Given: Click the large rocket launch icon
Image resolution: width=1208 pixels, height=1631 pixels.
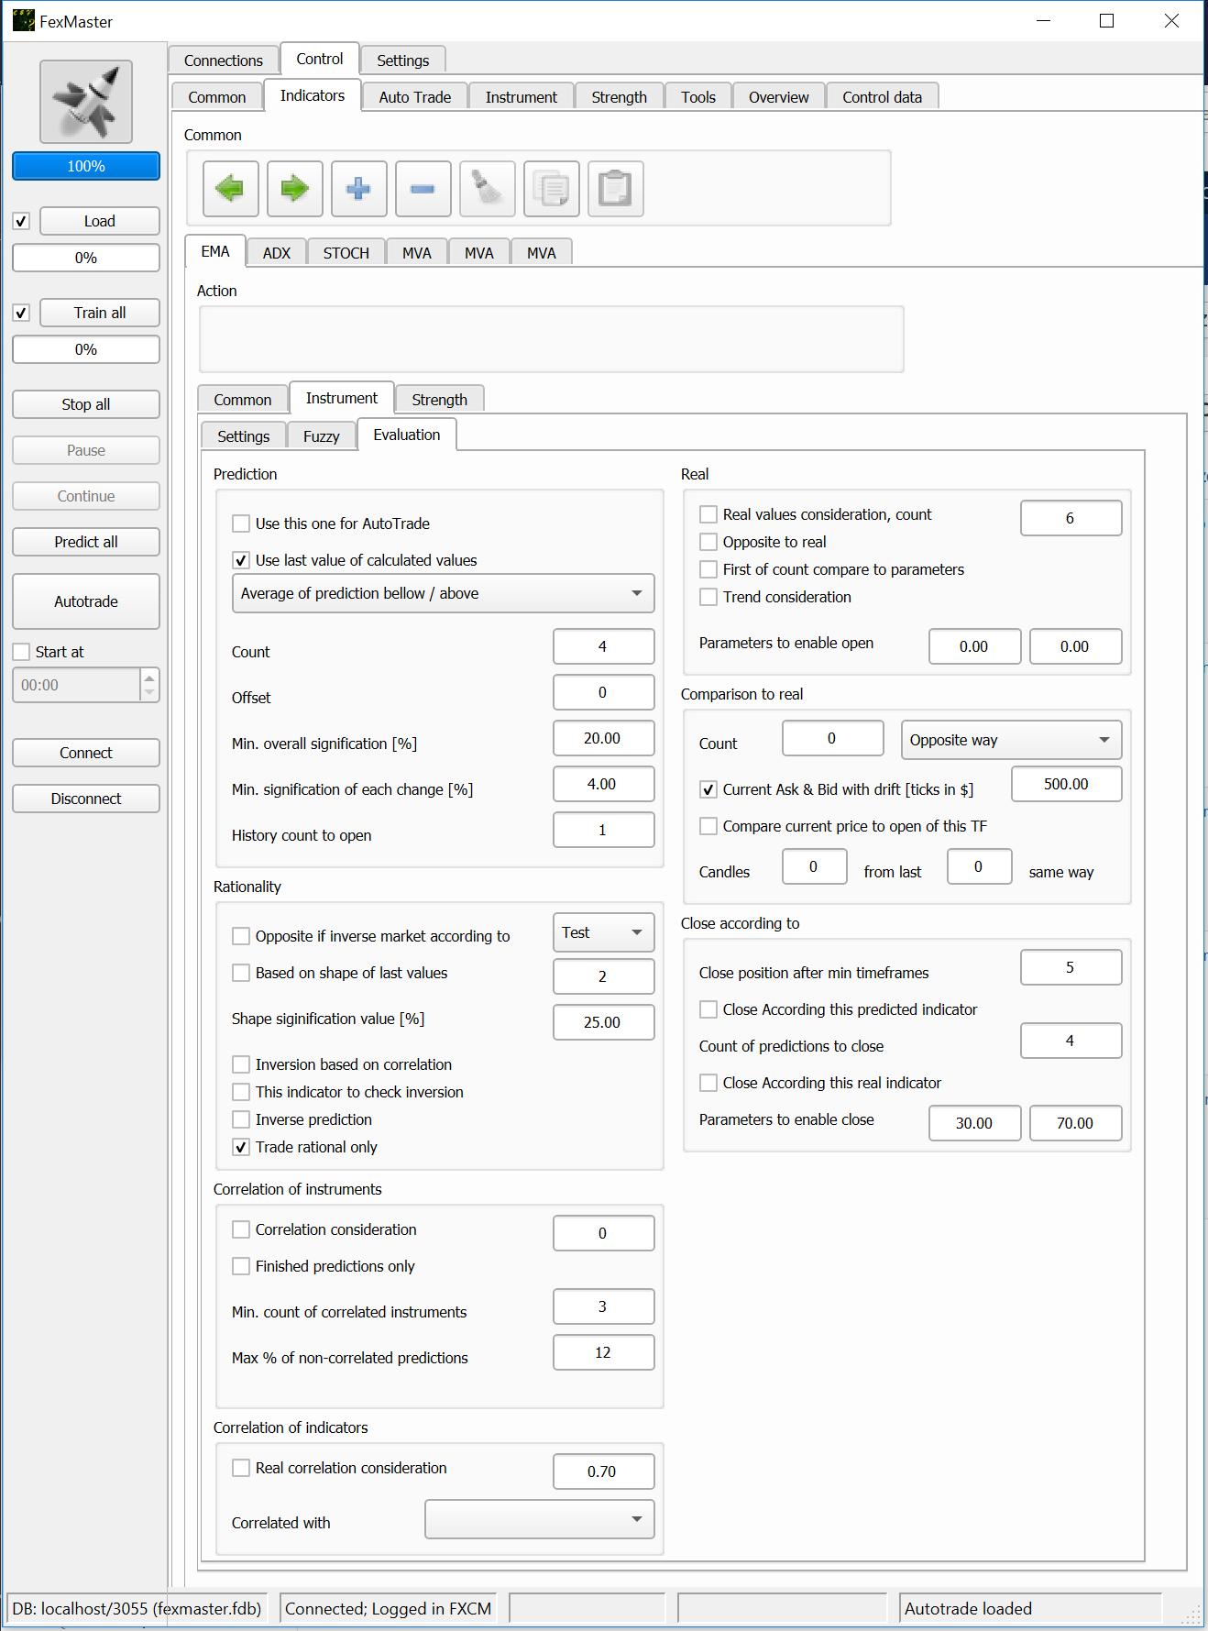Looking at the screenshot, I should pos(86,102).
